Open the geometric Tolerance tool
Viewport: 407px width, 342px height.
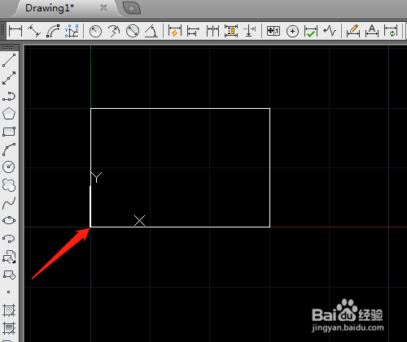pyautogui.click(x=274, y=31)
